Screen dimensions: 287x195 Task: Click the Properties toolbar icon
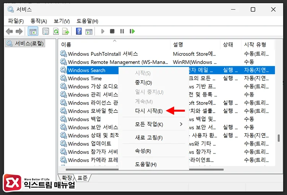tap(46, 31)
